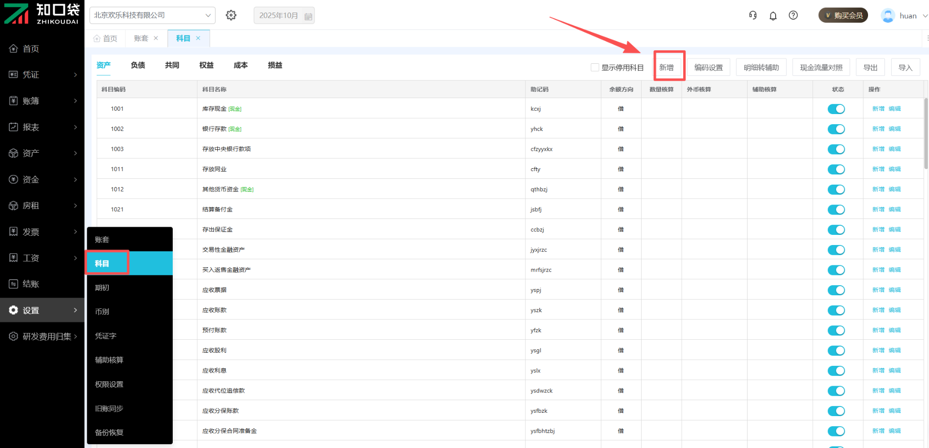The width and height of the screenshot is (929, 448).
Task: Click the settings gear icon beside company name
Action: 231,15
